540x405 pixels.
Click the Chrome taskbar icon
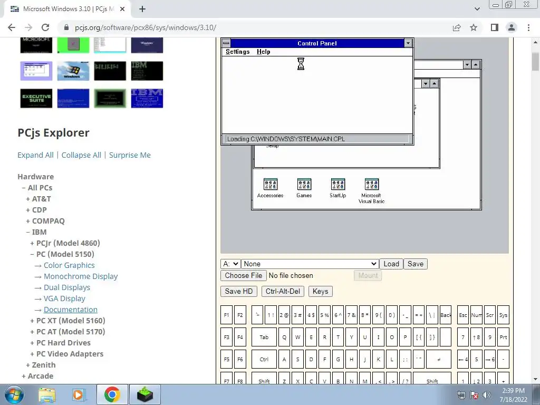tap(112, 394)
